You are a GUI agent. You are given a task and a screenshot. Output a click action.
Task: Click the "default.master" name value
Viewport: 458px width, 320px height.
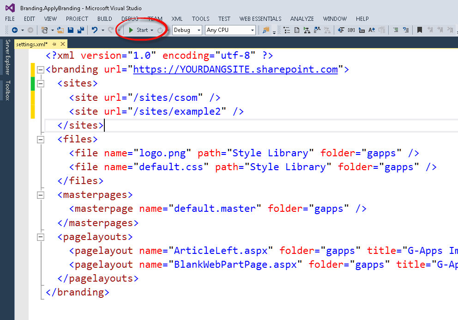pos(215,209)
